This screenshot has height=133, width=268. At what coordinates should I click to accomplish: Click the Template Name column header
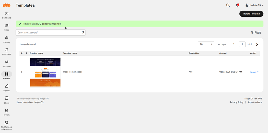coord(70,53)
